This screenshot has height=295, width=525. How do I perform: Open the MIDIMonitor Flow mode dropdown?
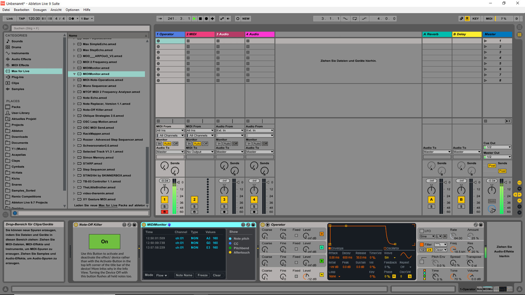point(161,275)
